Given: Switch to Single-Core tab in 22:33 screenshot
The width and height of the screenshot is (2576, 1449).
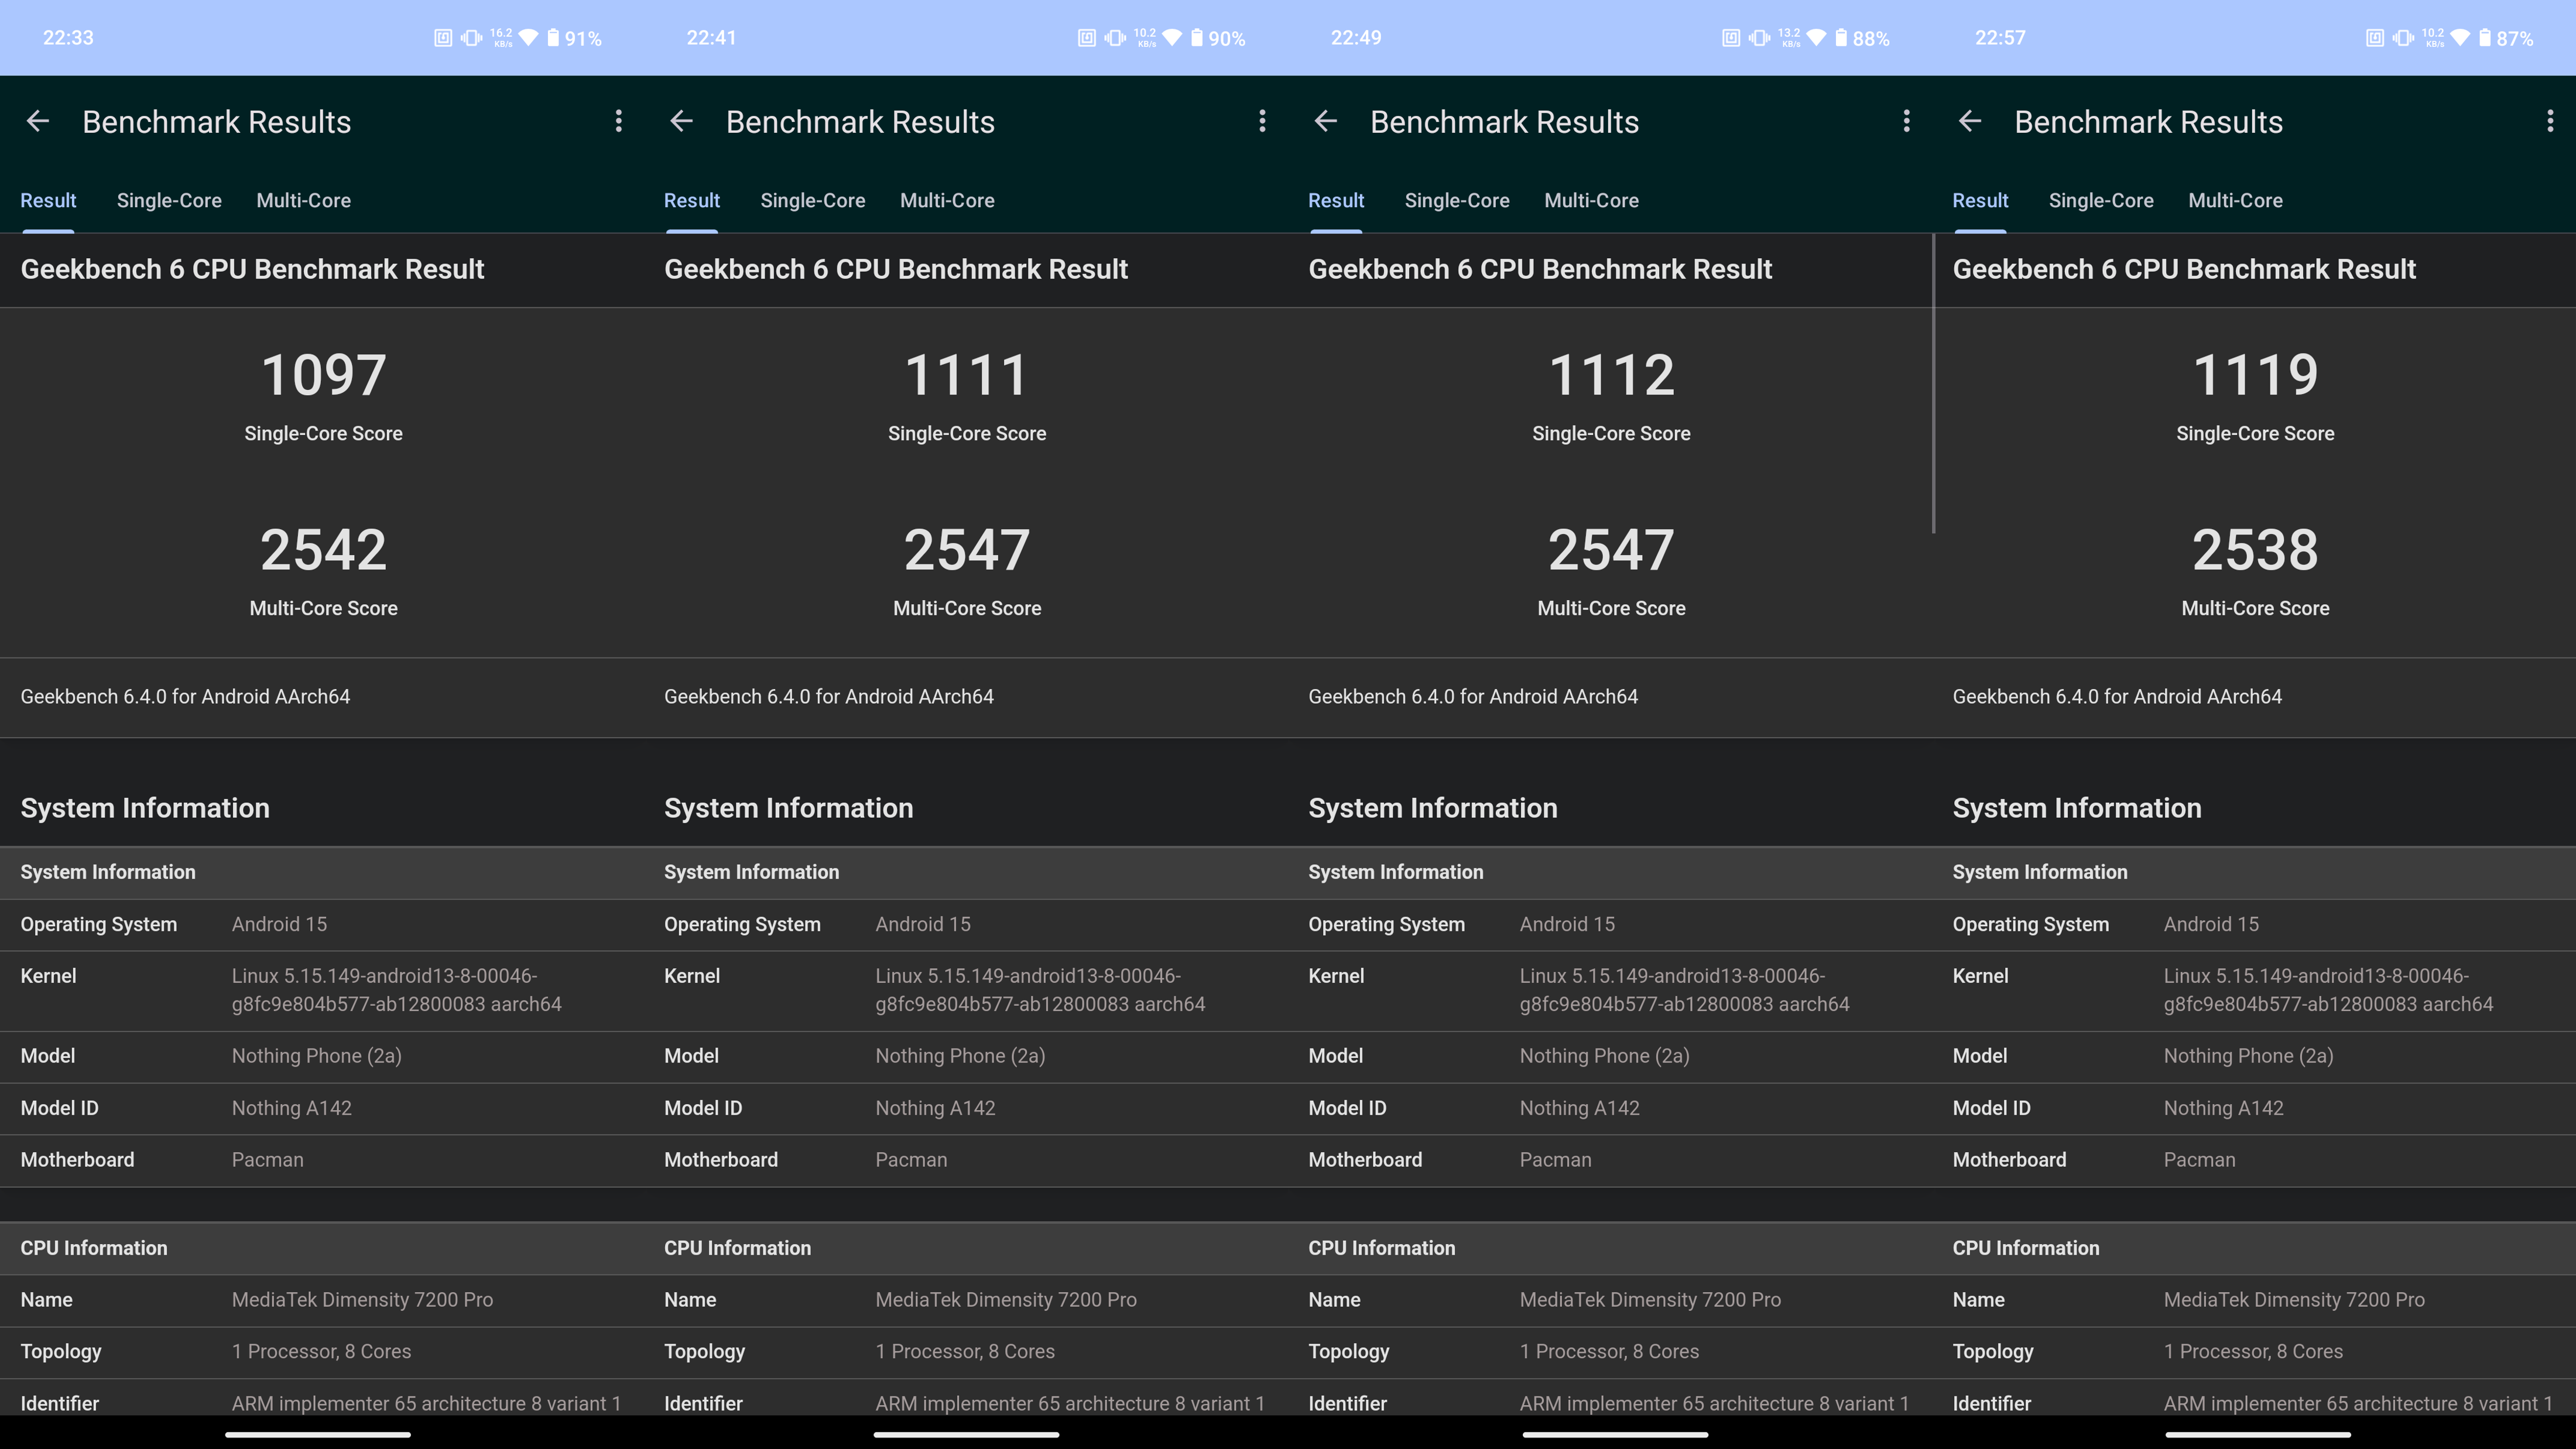Looking at the screenshot, I should [x=169, y=201].
